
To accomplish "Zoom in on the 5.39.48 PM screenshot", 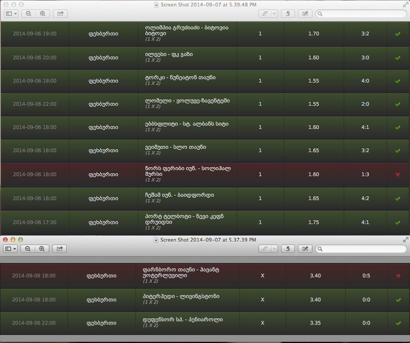I will [42, 13].
